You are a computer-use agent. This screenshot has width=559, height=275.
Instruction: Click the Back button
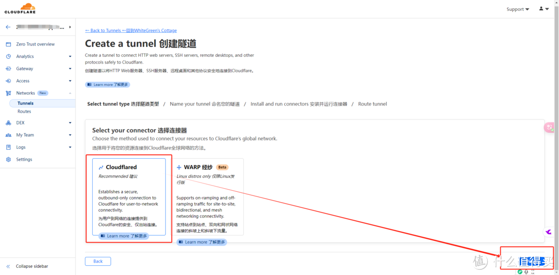pos(98,261)
